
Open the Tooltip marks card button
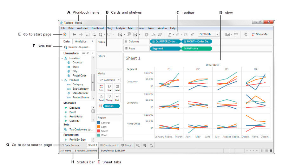coord(109,98)
